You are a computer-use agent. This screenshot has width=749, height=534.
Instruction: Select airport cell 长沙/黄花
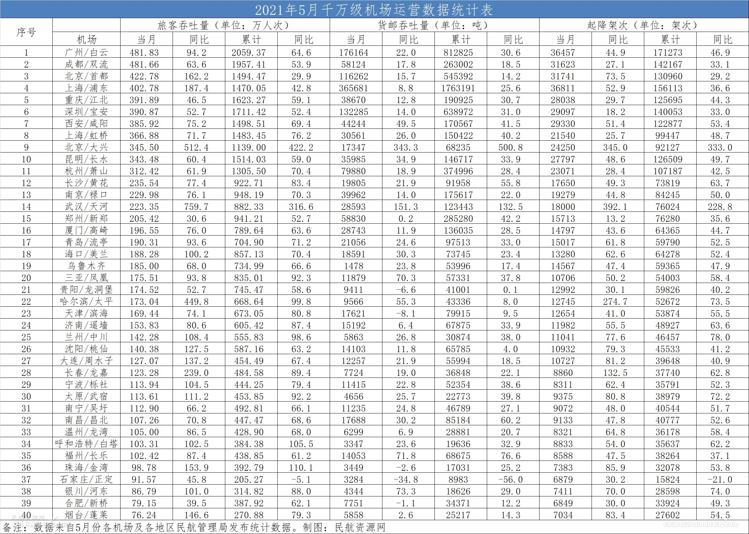pos(87,183)
